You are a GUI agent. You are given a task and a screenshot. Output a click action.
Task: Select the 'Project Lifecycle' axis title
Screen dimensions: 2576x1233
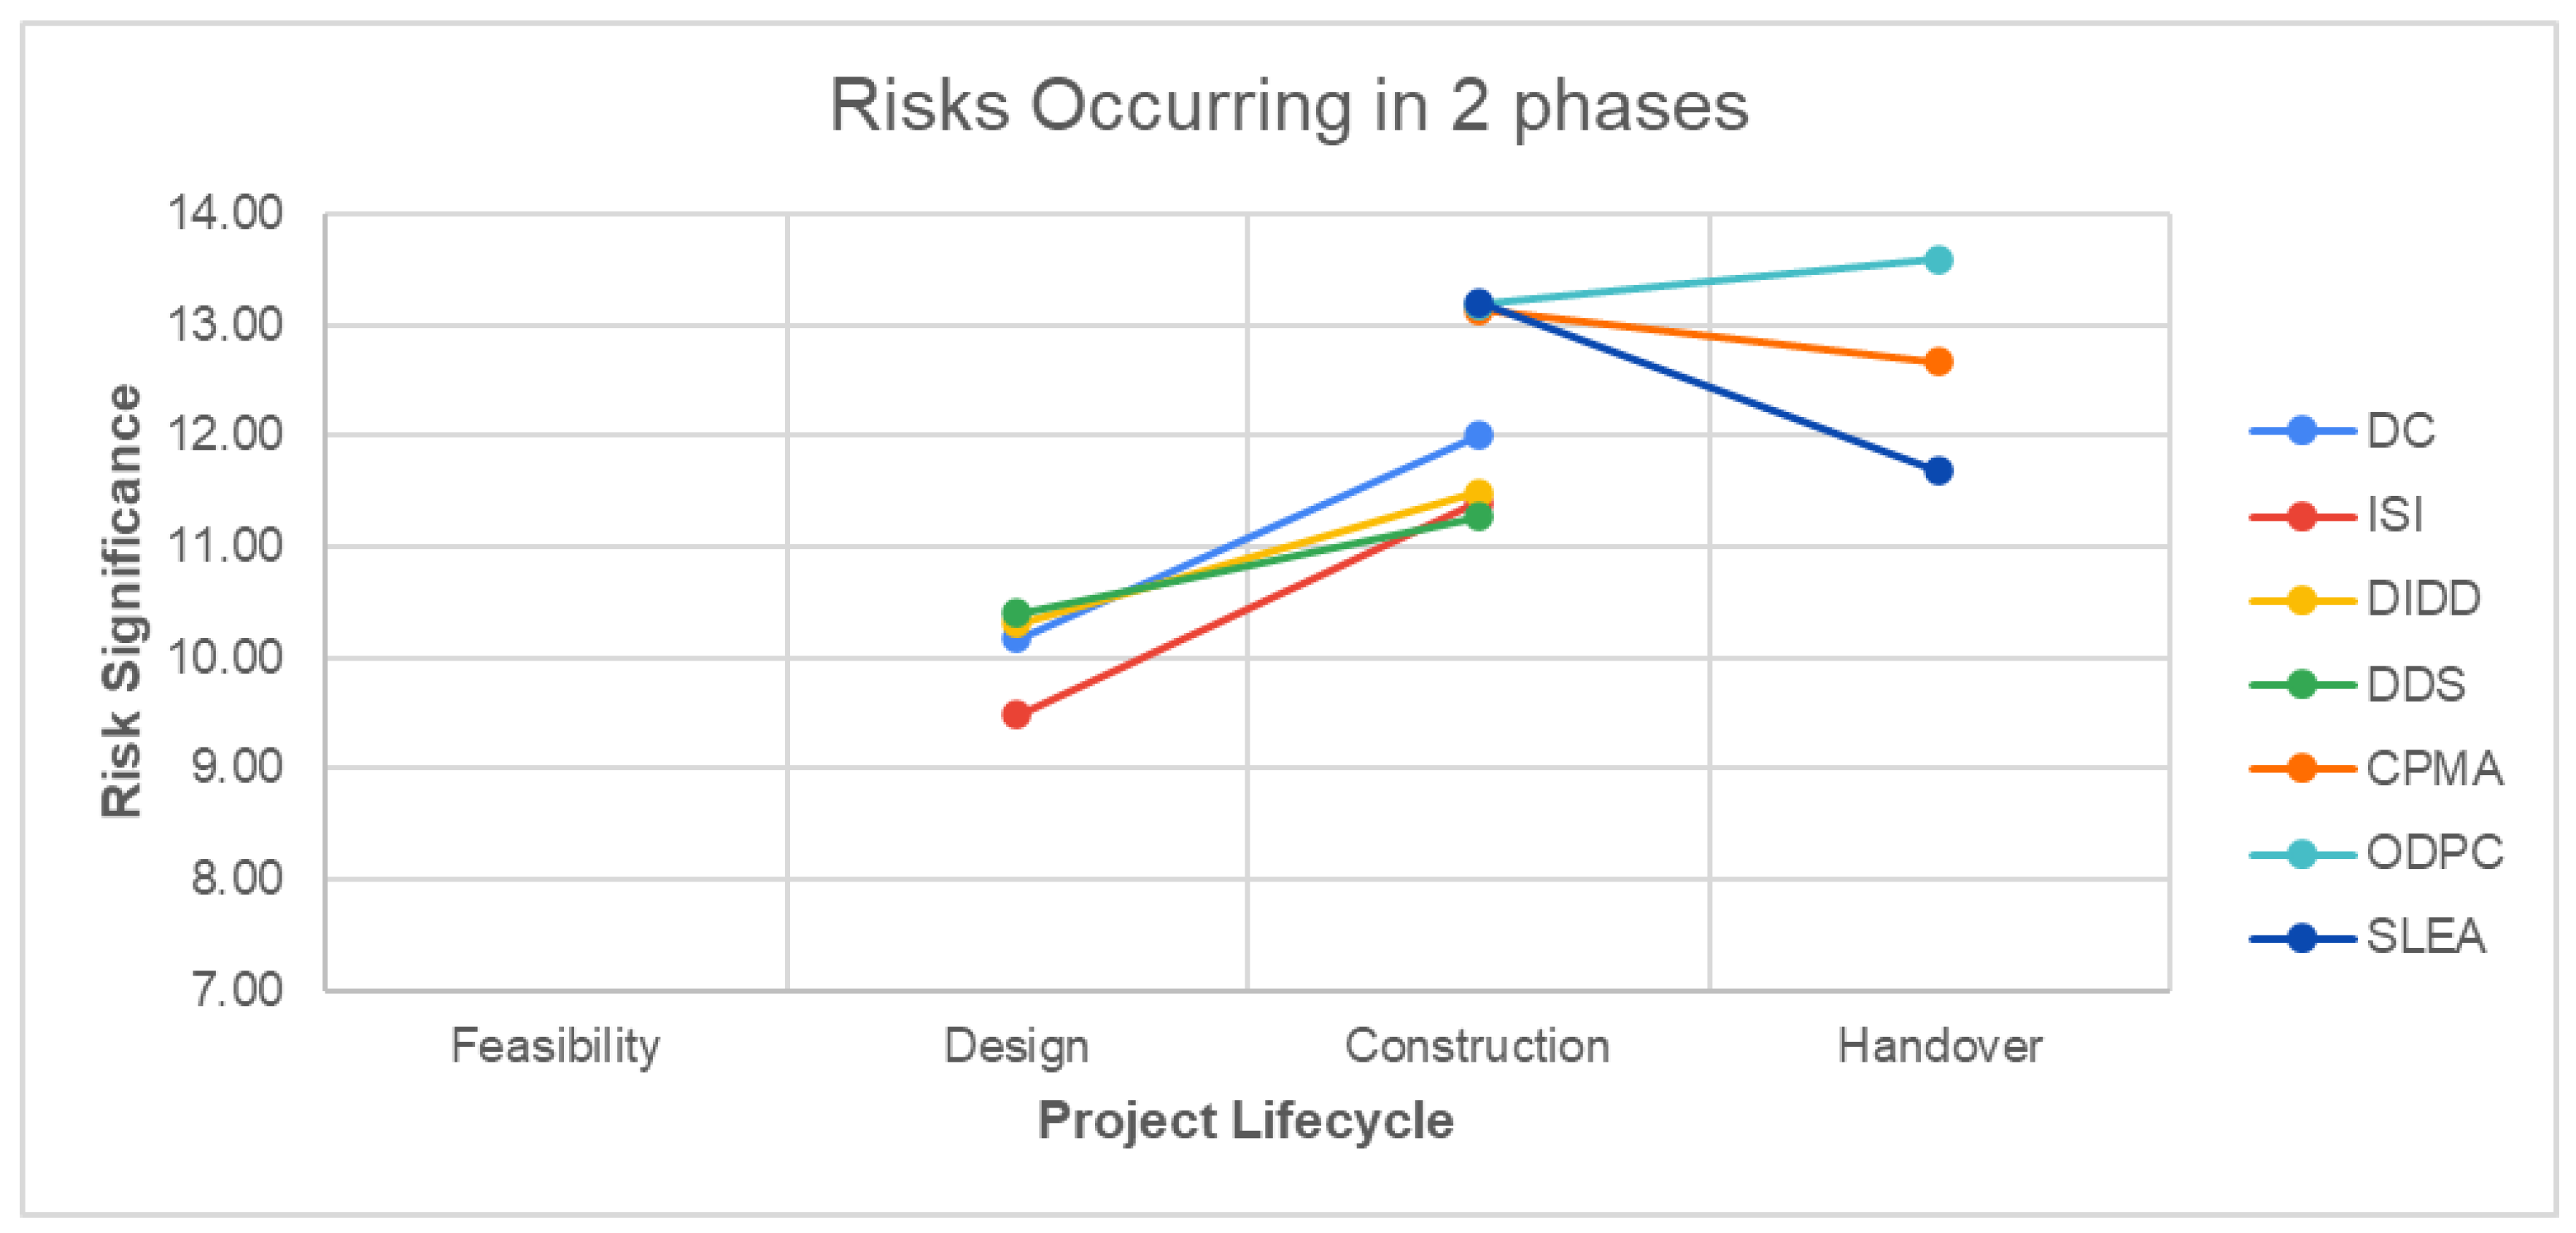coord(1245,1120)
